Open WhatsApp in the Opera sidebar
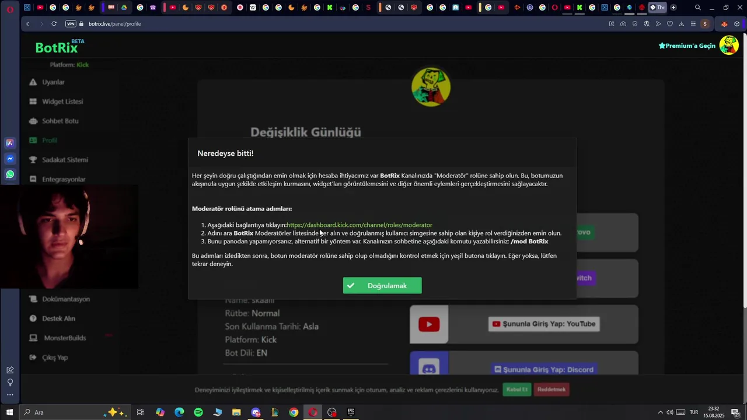Image resolution: width=747 pixels, height=420 pixels. 10,174
